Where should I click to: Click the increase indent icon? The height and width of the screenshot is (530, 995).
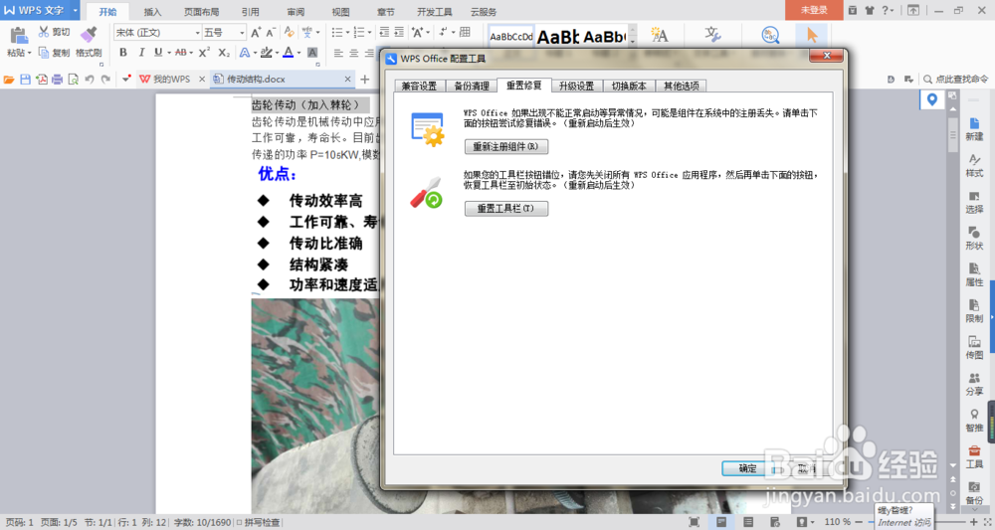tap(399, 33)
